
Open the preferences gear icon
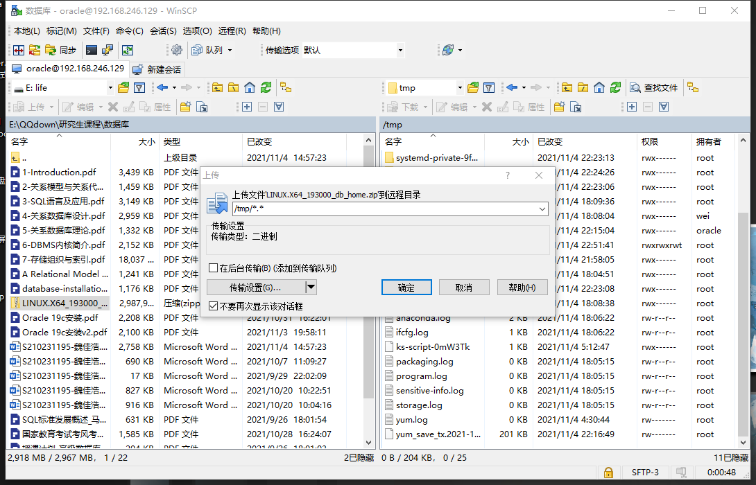tap(176, 50)
